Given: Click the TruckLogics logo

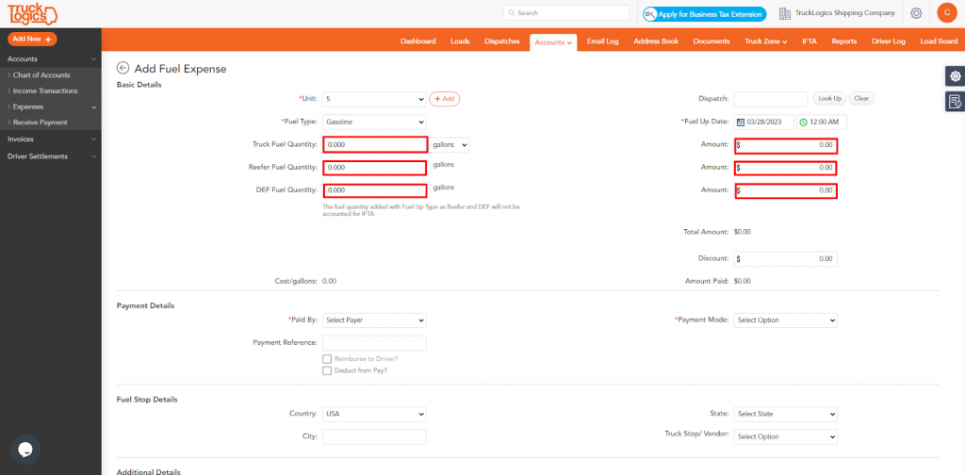Looking at the screenshot, I should point(33,13).
